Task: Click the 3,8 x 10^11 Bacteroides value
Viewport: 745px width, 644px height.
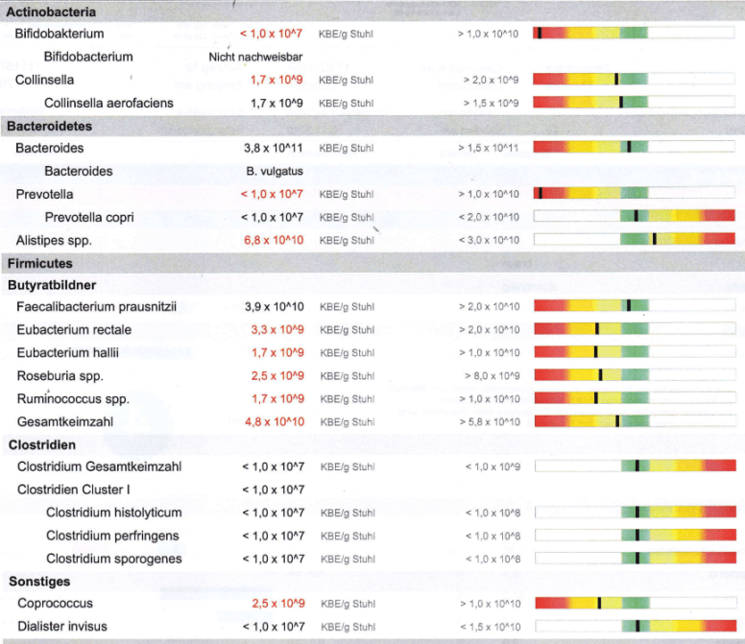Action: pos(273,149)
